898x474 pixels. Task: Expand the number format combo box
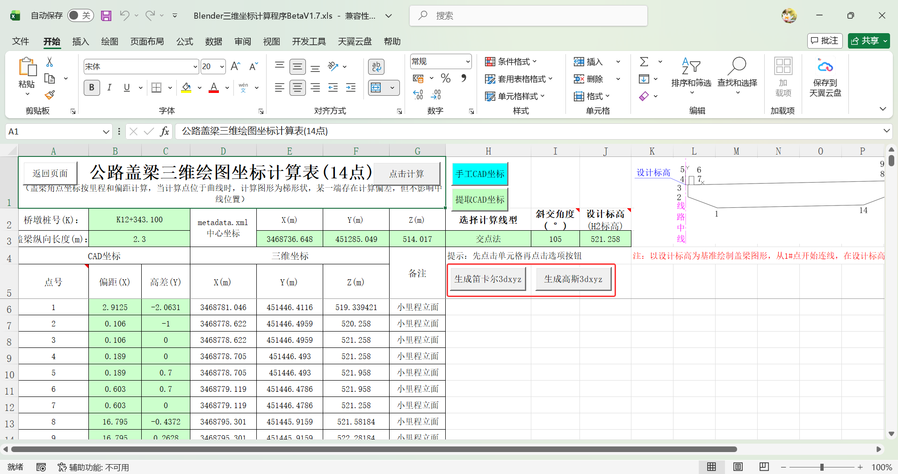coord(467,62)
